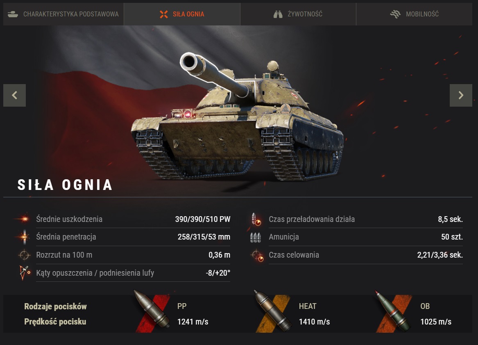Screen dimensions: 478x345
Task: Click the Amunicja shells icon
Action: click(x=256, y=237)
